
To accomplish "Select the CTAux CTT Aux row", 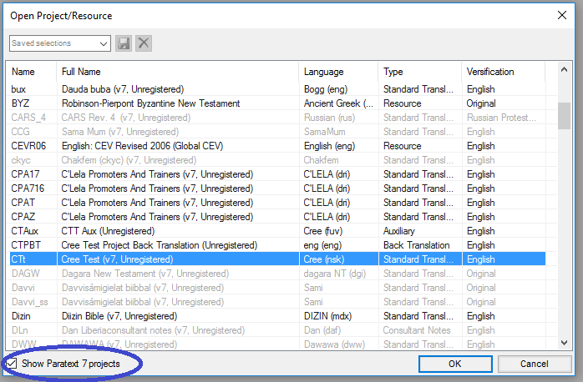I will pyautogui.click(x=167, y=231).
